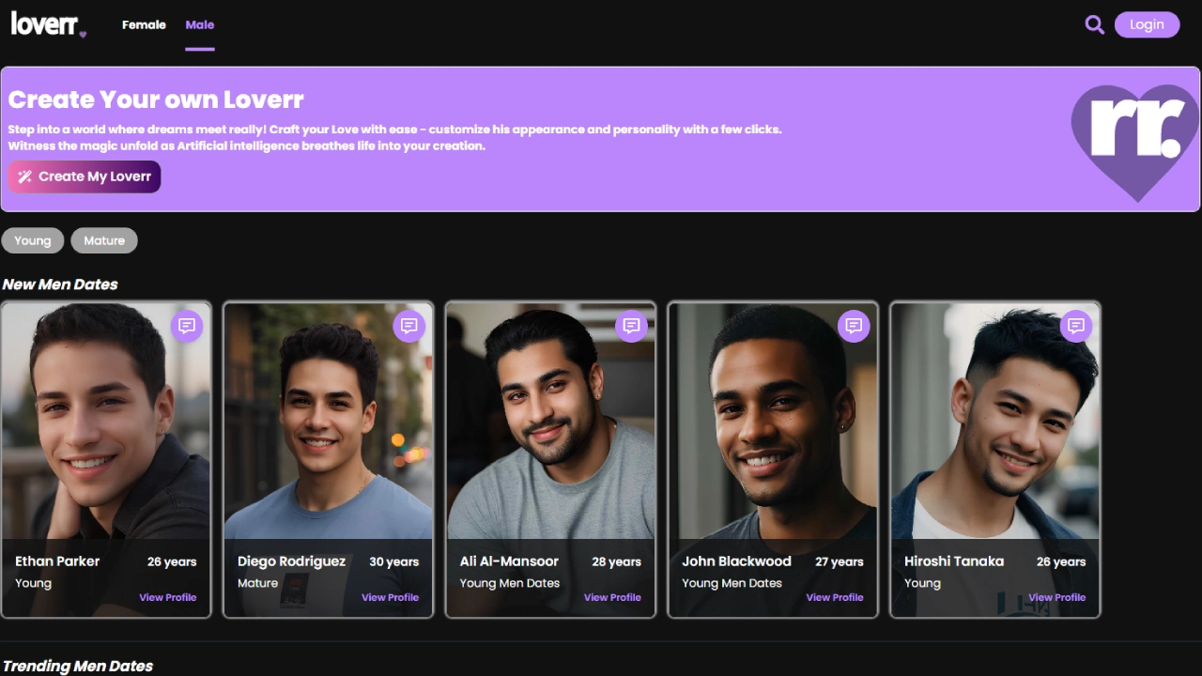View Profile of Ethan Parker

[x=168, y=597]
